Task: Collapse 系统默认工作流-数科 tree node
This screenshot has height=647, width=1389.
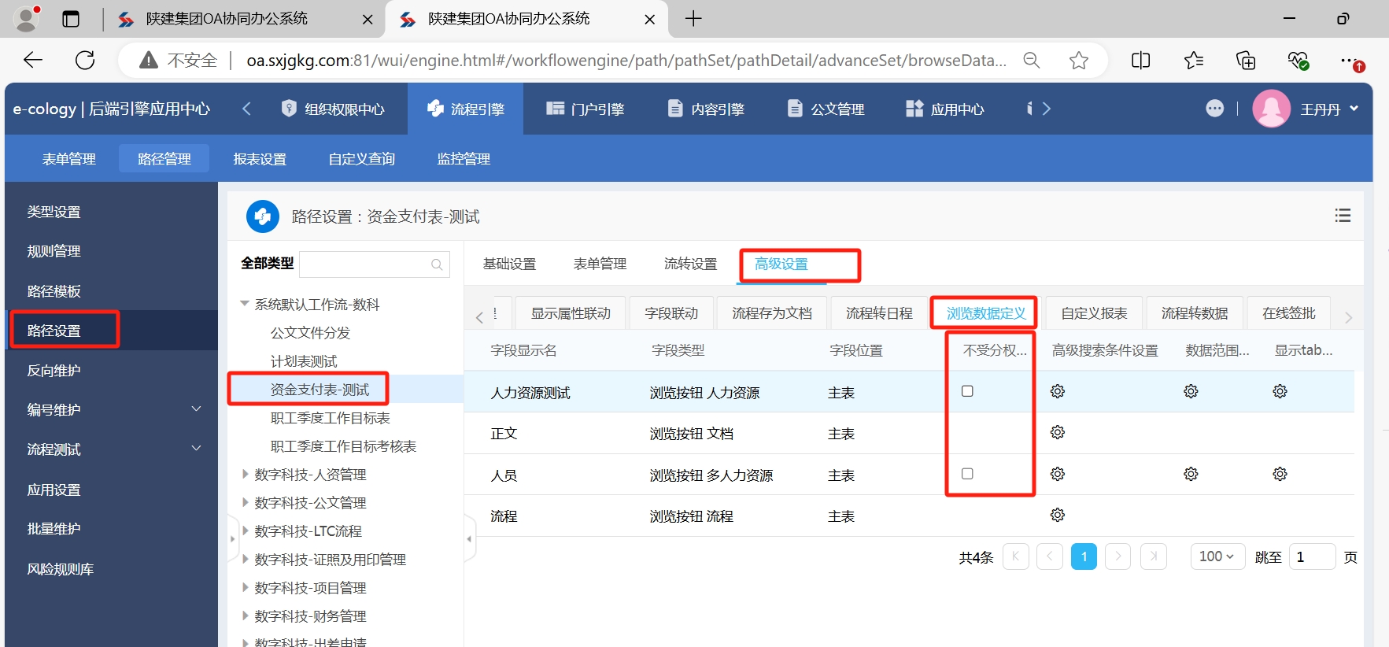Action: click(x=245, y=304)
